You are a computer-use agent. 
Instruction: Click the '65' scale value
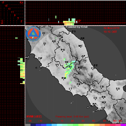tap(120, 121)
